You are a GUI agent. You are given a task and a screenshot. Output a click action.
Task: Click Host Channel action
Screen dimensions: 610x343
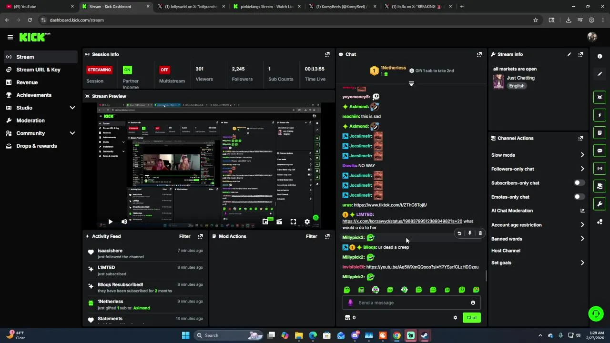[x=506, y=251]
